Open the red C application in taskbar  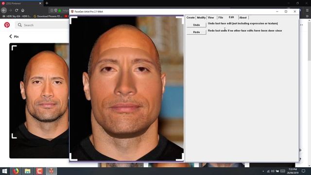[39, 171]
